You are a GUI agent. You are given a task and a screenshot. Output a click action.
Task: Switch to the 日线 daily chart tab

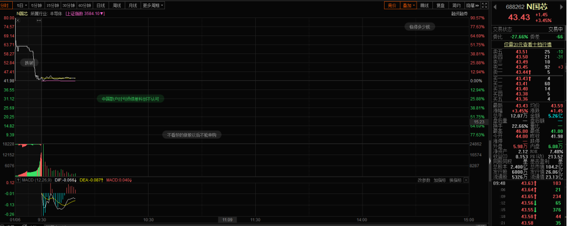coord(101,5)
